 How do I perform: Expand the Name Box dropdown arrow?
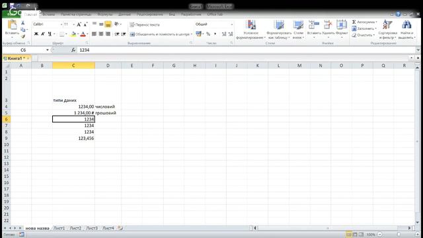[x=47, y=50]
